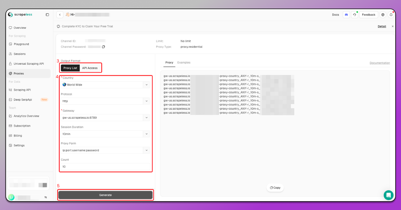Click the Feedback button

point(369,15)
